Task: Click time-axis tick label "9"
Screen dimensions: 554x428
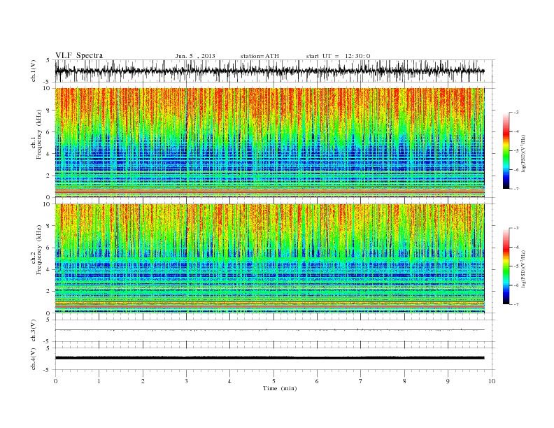Action: pos(448,381)
